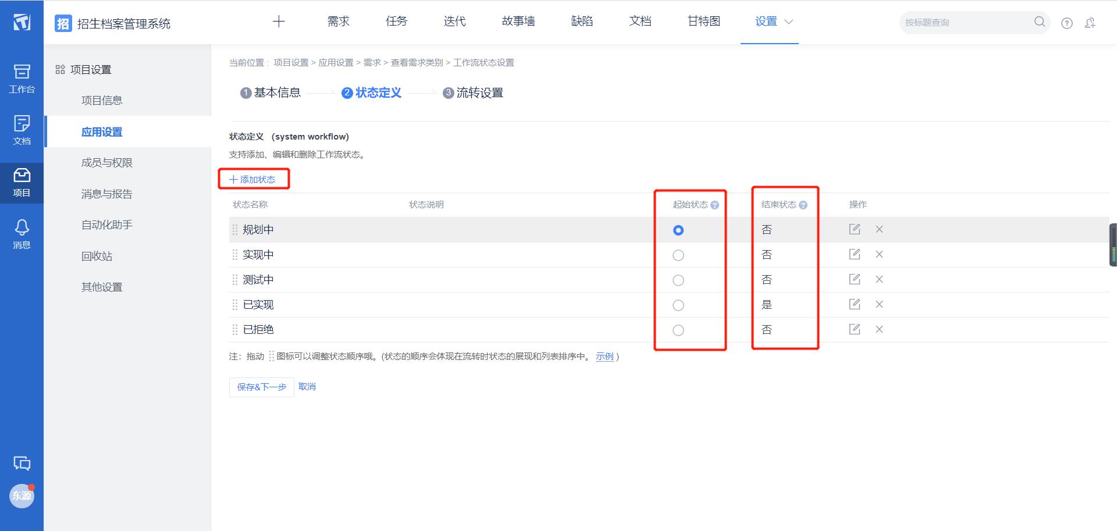Screen dimensions: 1117x531
Task: Delete the 规划中 status
Action: (880, 229)
